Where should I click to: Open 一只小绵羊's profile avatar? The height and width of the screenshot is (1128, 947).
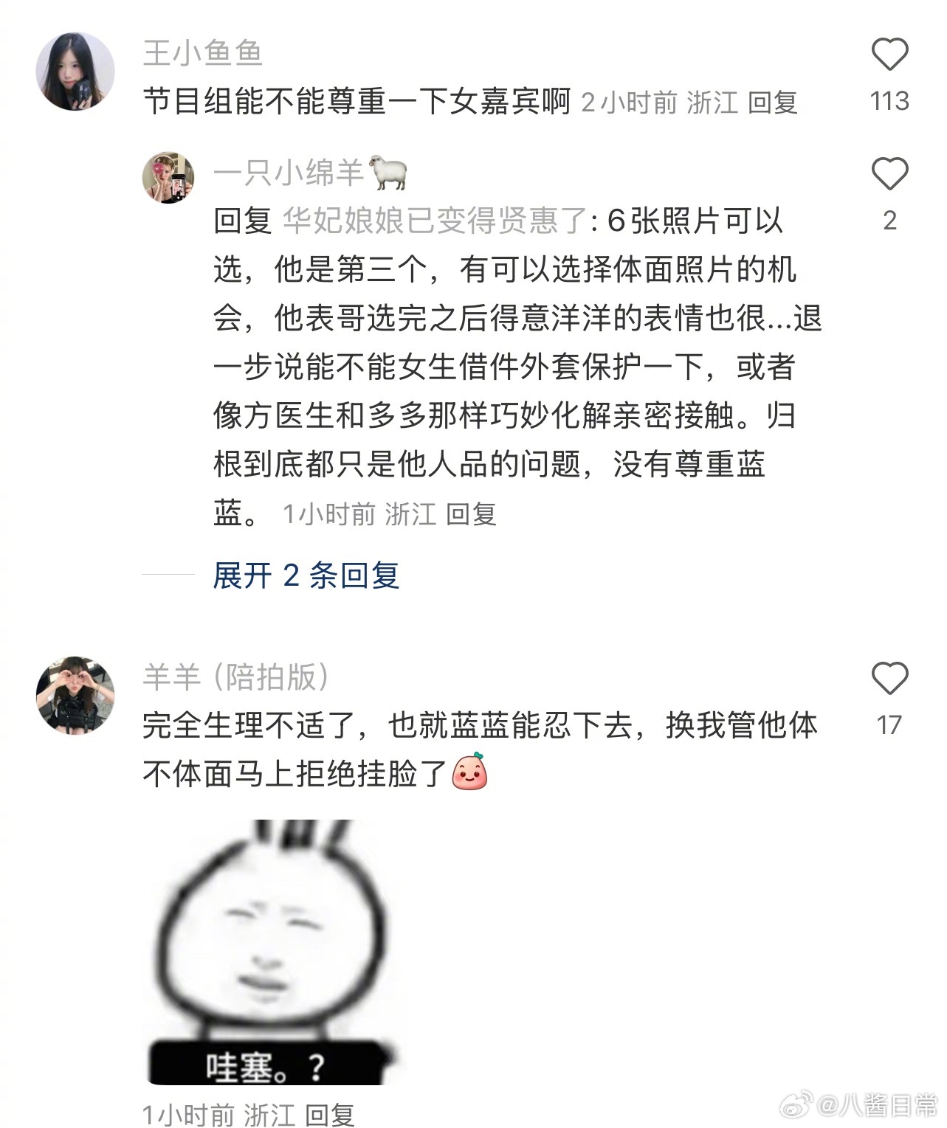(x=168, y=178)
